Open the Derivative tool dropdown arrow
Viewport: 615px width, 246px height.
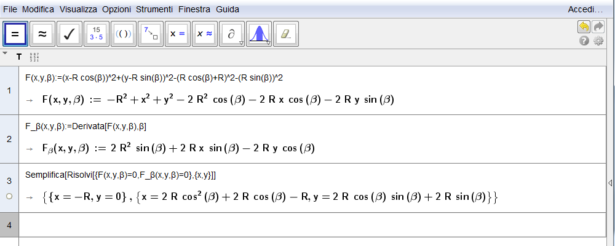(x=241, y=43)
